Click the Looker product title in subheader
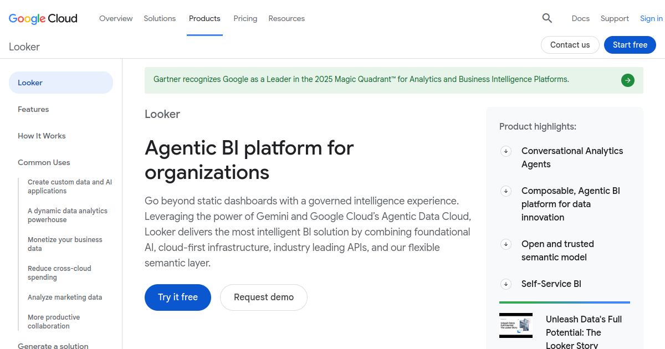 click(24, 47)
